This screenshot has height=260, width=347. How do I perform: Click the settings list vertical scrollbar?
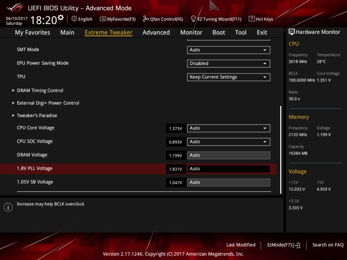[281, 149]
